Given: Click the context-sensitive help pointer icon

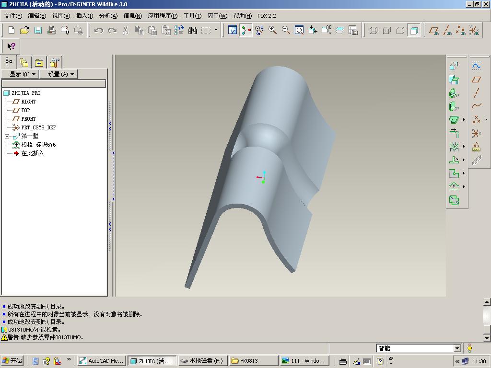Looking at the screenshot, I should [x=12, y=46].
